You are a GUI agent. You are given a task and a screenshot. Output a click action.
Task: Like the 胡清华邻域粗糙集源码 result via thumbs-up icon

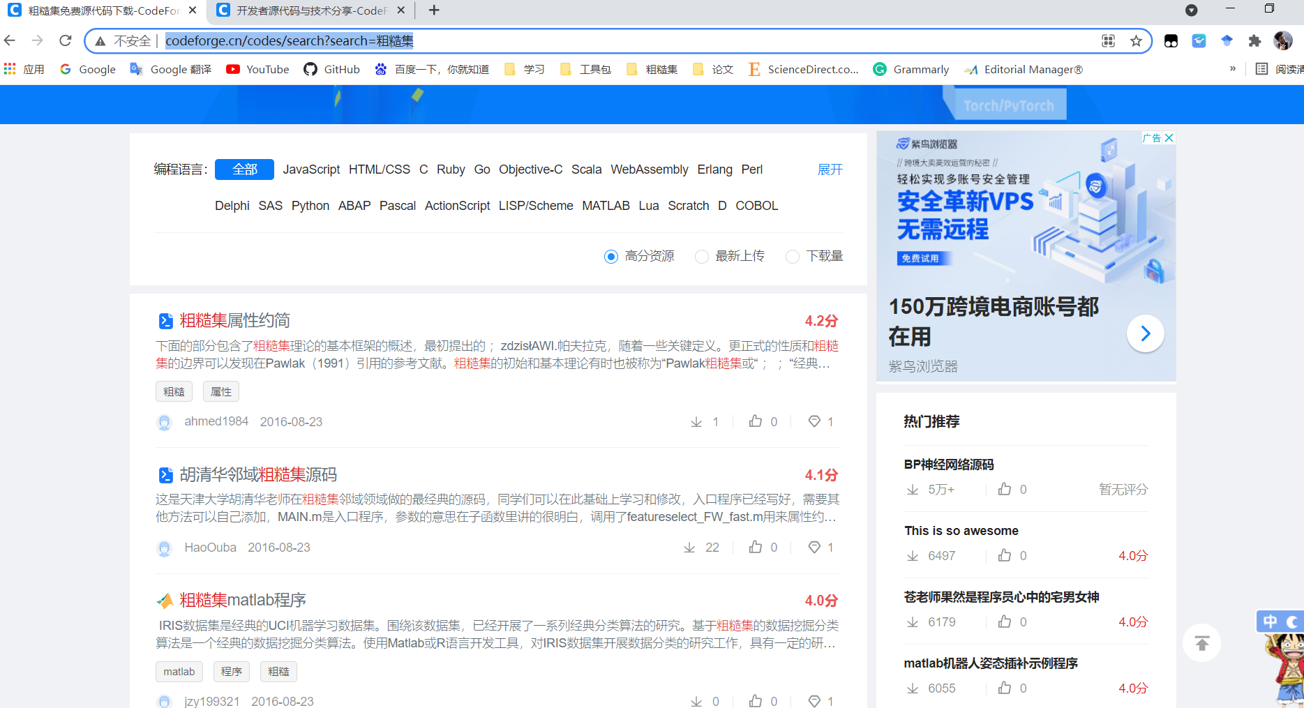coord(755,547)
